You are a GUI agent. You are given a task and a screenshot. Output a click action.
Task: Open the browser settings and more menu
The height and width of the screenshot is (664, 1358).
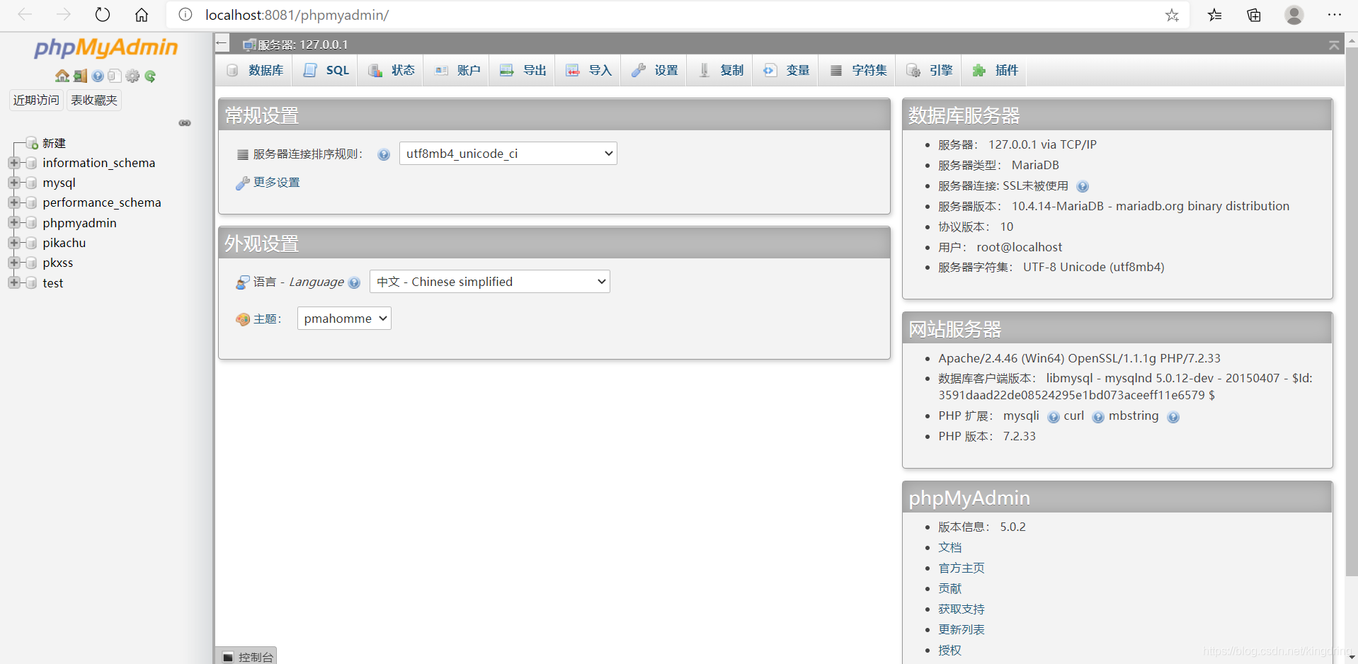click(1335, 15)
